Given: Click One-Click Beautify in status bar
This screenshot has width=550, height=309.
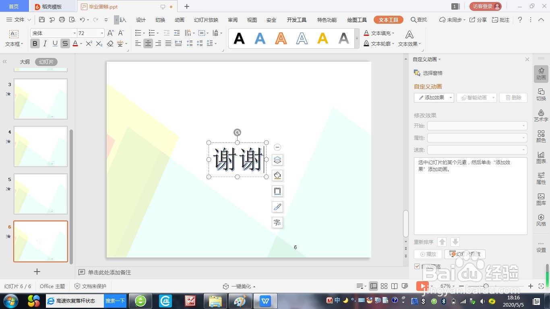Looking at the screenshot, I should point(239,286).
